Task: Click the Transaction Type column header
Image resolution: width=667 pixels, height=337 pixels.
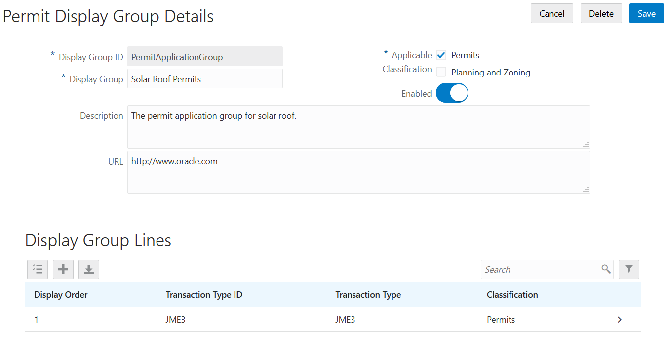Action: click(368, 295)
